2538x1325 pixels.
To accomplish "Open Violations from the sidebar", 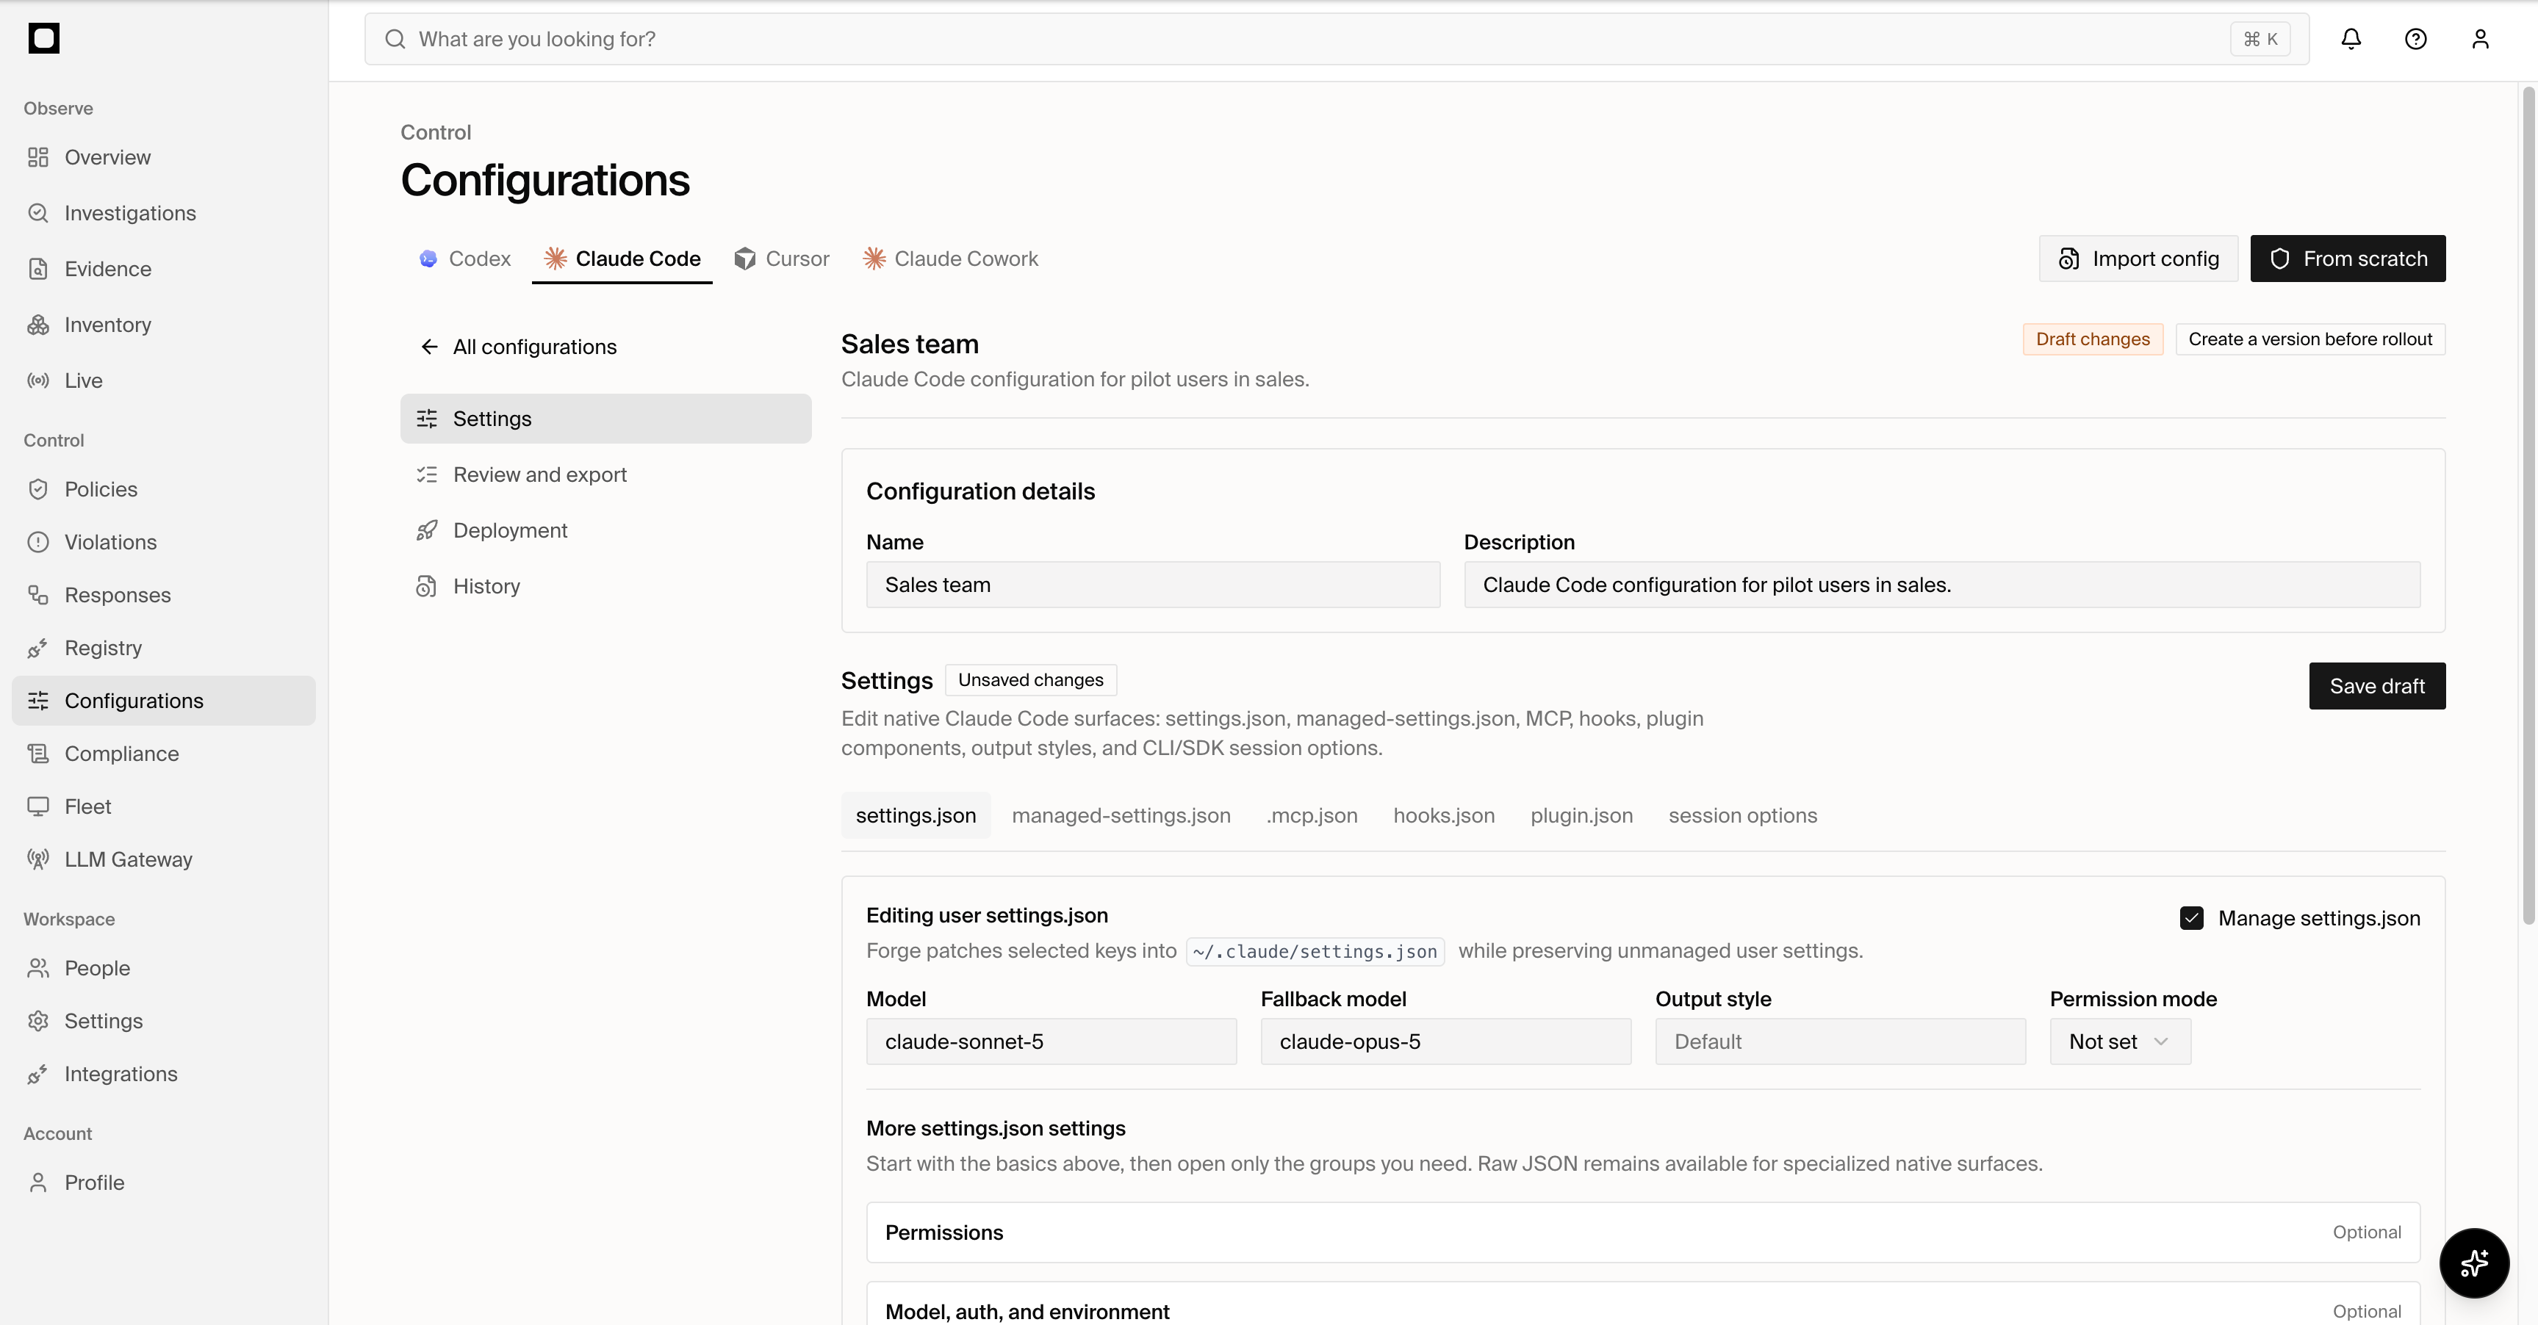I will click(164, 542).
